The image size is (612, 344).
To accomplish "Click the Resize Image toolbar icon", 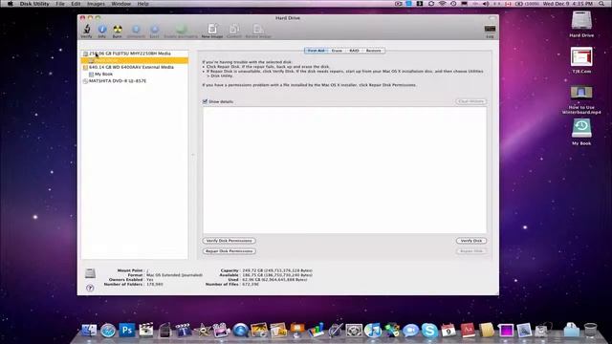I will [x=258, y=31].
